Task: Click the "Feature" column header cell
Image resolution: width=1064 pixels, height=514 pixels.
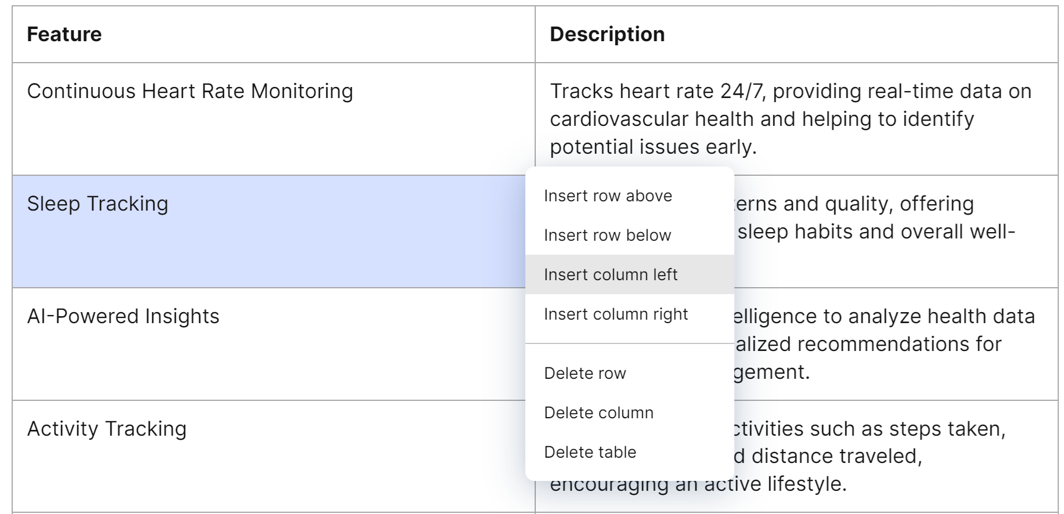Action: [x=64, y=34]
